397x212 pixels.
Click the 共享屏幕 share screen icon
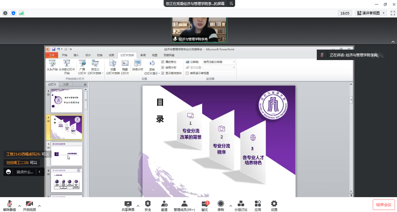(x=128, y=204)
